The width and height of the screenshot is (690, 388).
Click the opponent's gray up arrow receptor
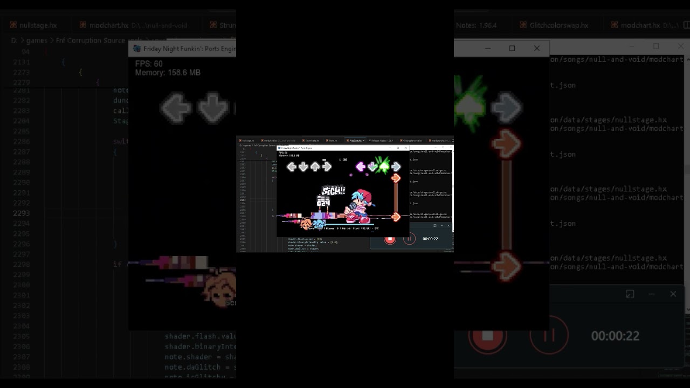[x=315, y=167]
